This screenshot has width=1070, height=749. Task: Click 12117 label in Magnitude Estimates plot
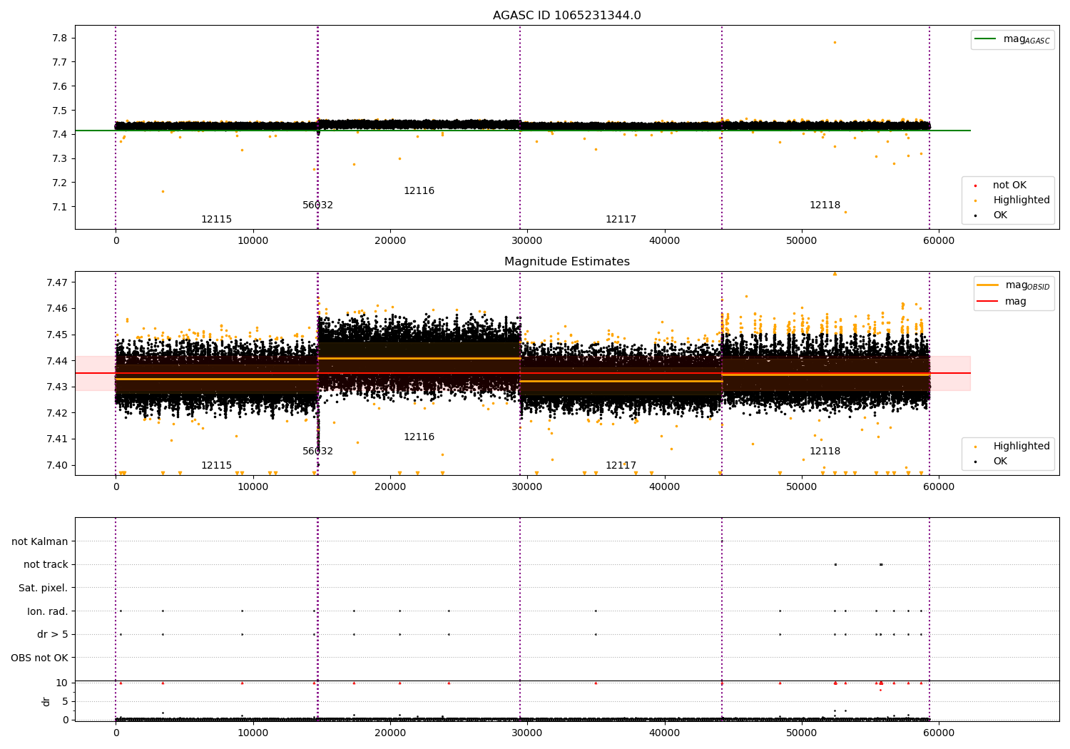pyautogui.click(x=621, y=465)
